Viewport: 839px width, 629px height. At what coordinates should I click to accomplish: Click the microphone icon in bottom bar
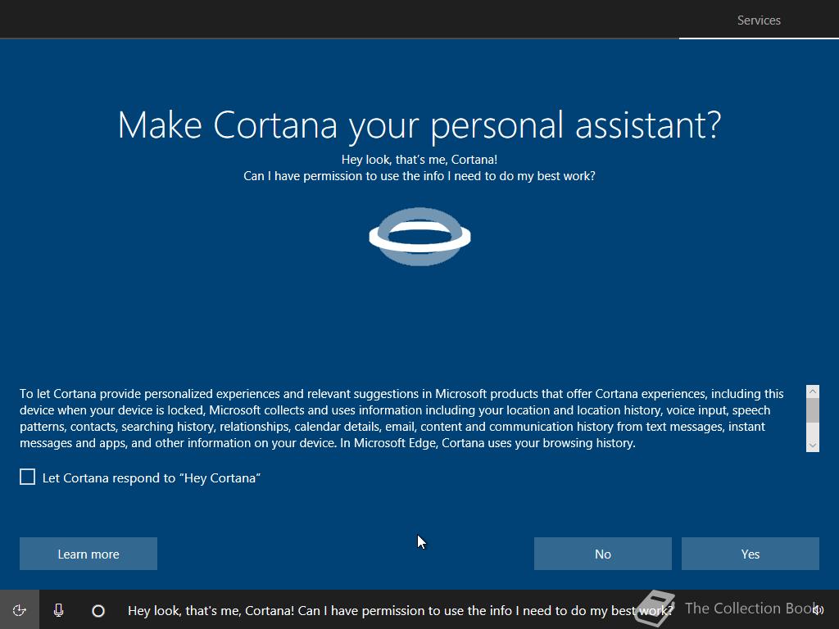(x=59, y=609)
